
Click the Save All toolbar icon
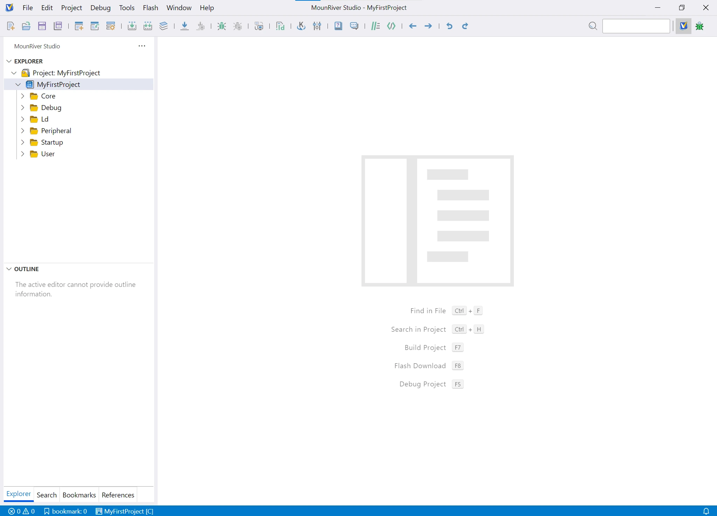[x=58, y=26]
